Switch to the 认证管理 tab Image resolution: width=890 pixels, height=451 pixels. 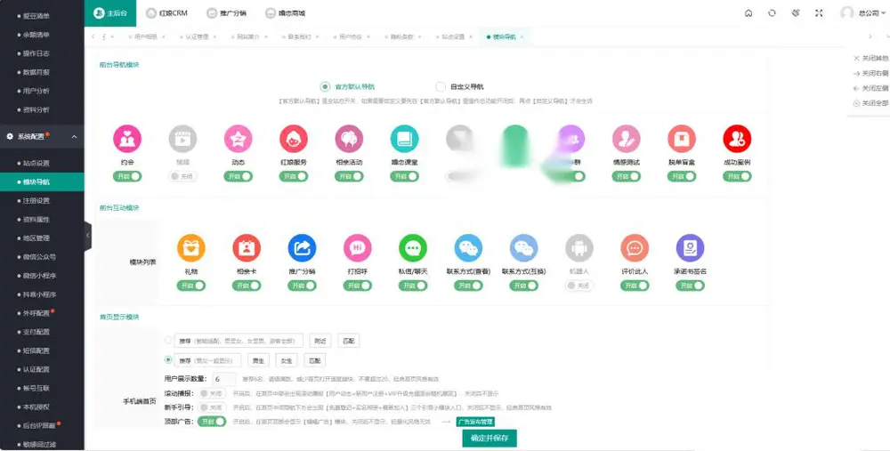tap(197, 36)
